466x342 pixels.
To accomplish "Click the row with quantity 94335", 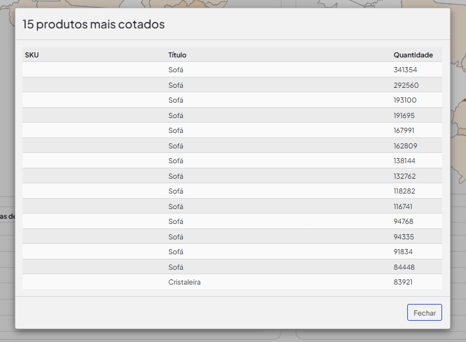I will click(x=232, y=237).
